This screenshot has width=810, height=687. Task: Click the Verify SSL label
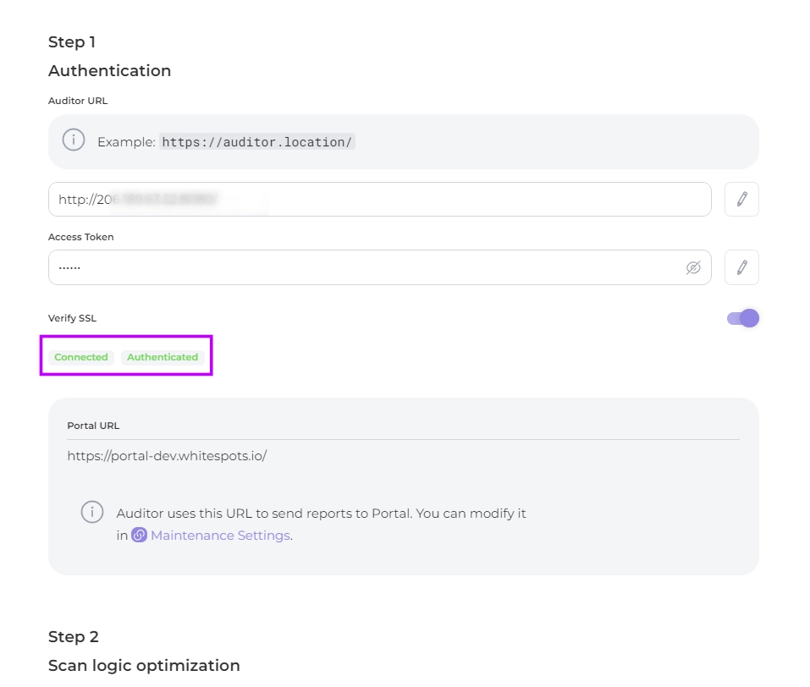73,318
